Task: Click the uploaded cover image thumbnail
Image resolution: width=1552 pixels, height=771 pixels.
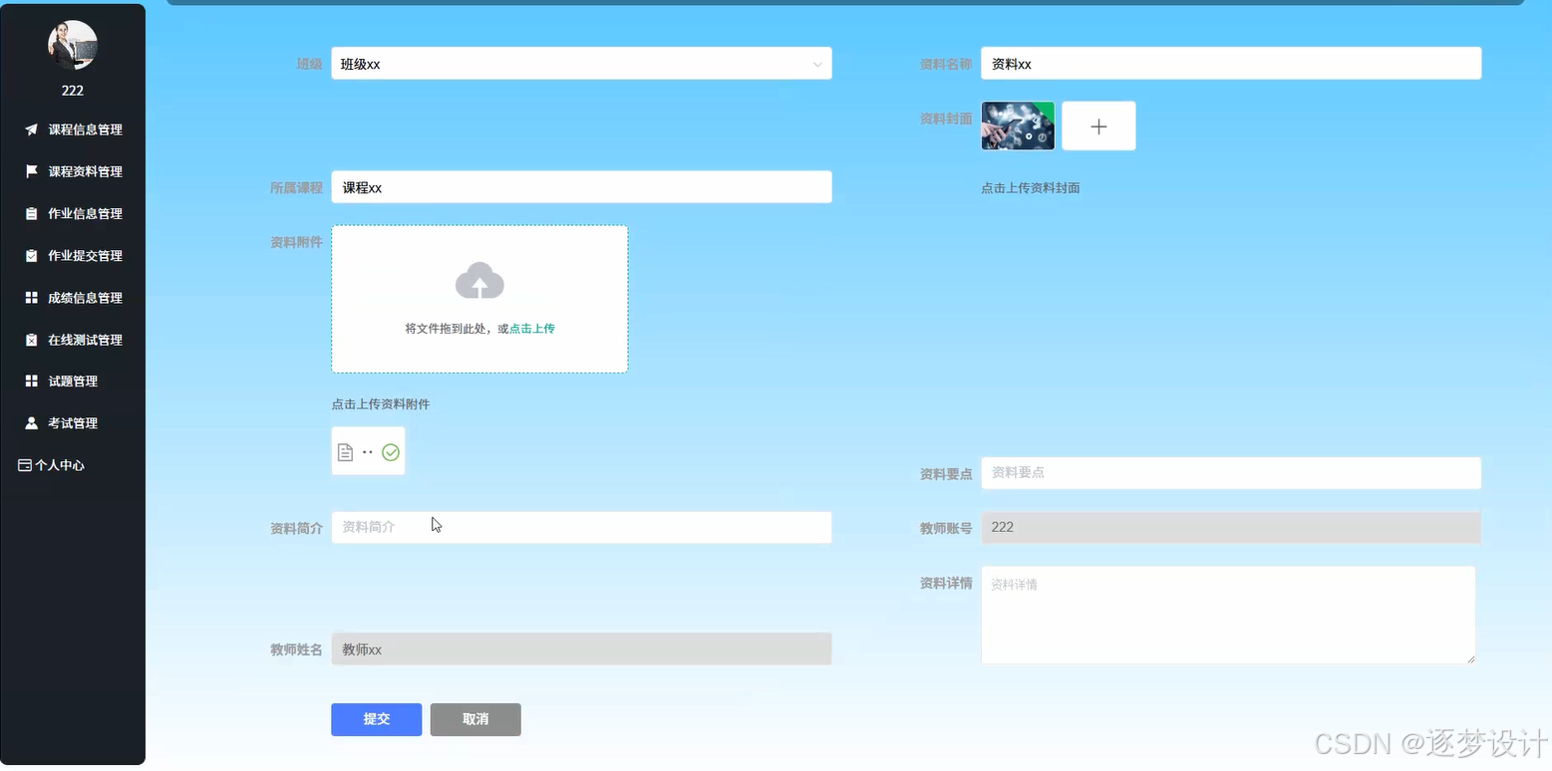Action: click(x=1018, y=127)
